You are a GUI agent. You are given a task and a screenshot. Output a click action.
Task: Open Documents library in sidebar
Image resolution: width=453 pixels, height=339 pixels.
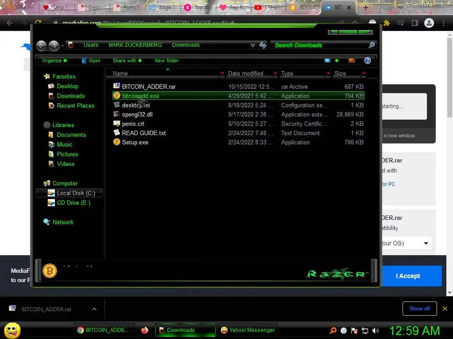point(71,135)
